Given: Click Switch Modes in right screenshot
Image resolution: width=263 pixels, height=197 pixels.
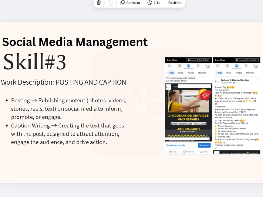Looking at the screenshot, I should coord(252,60).
